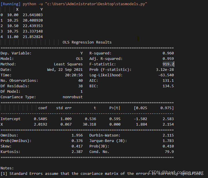Click X p-value 0.000
The height and width of the screenshot is (178, 208).
click(x=115, y=124)
